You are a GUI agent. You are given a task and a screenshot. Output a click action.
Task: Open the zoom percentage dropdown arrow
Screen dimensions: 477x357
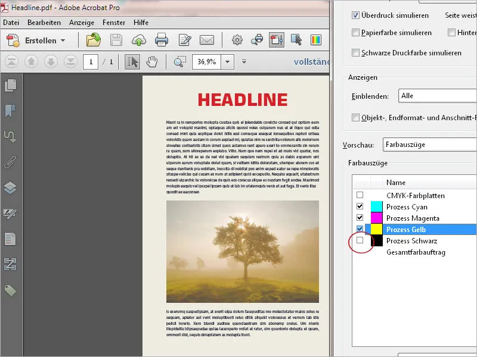[x=227, y=62]
